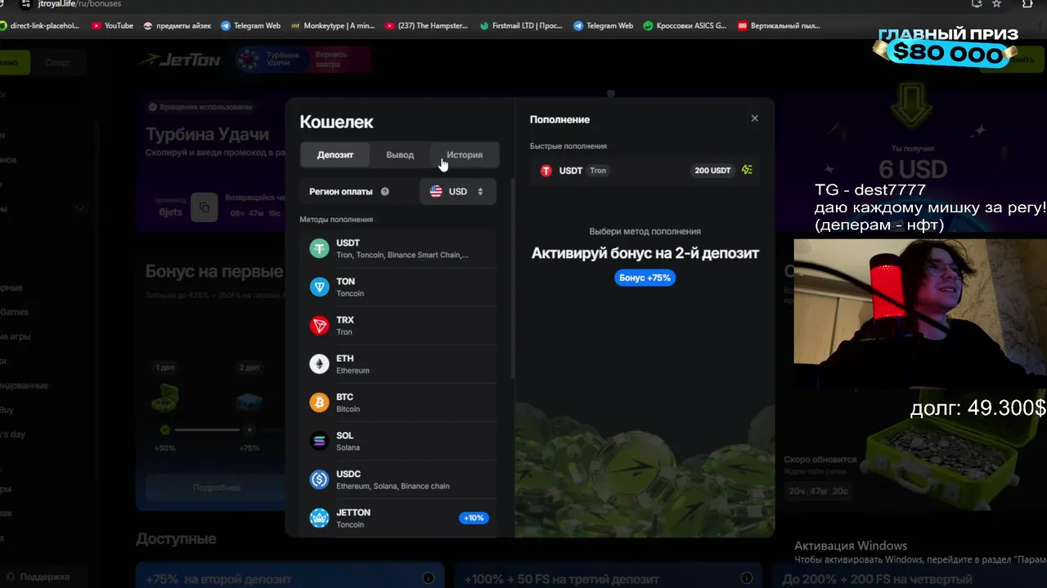Choose the JETTON token icon
This screenshot has width=1047, height=588.
tap(319, 518)
